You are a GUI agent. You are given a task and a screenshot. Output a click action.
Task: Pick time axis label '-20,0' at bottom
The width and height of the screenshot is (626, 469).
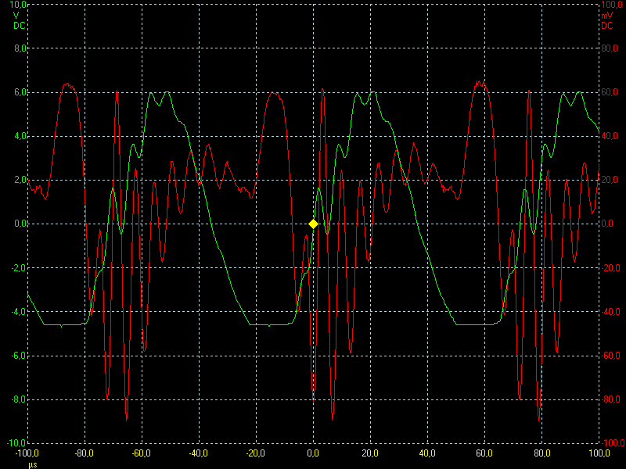click(256, 453)
